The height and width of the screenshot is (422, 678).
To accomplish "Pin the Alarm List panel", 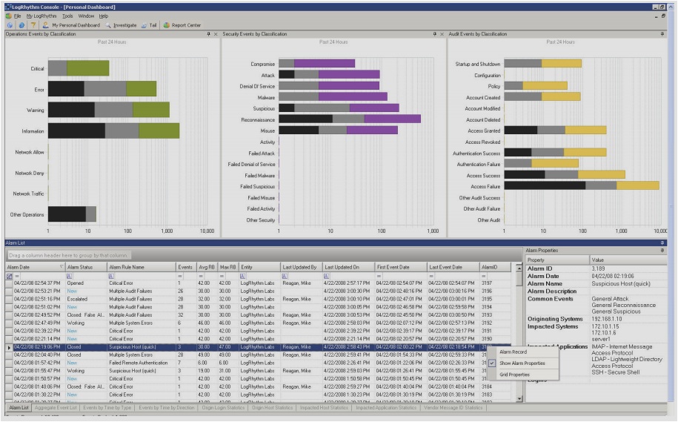I will coord(662,243).
